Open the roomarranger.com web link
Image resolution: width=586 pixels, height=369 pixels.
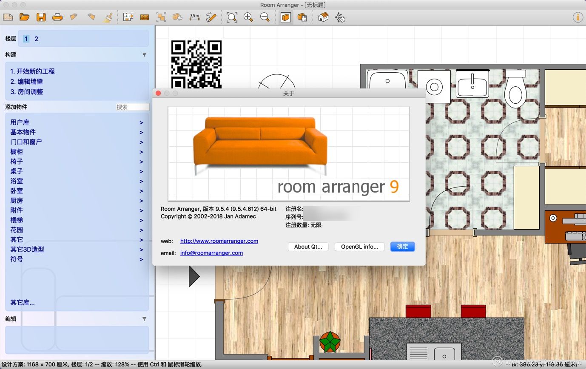click(x=219, y=241)
